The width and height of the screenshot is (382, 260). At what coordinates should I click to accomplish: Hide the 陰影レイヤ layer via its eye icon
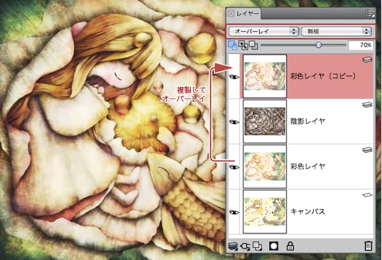pyautogui.click(x=234, y=121)
